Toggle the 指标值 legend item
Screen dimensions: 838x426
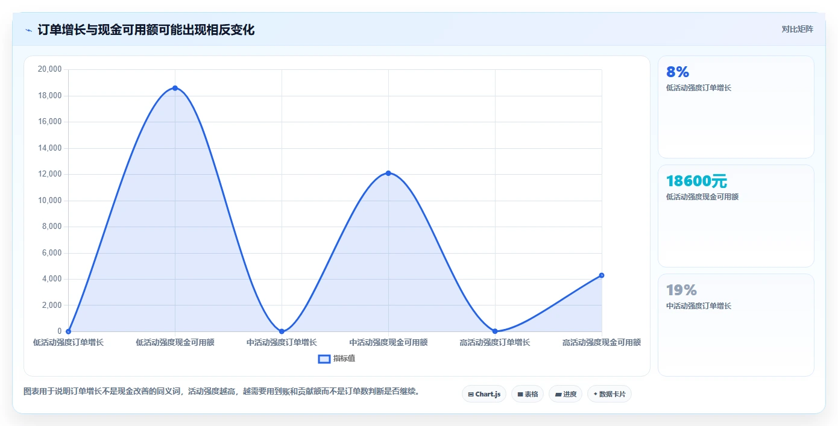click(x=337, y=359)
